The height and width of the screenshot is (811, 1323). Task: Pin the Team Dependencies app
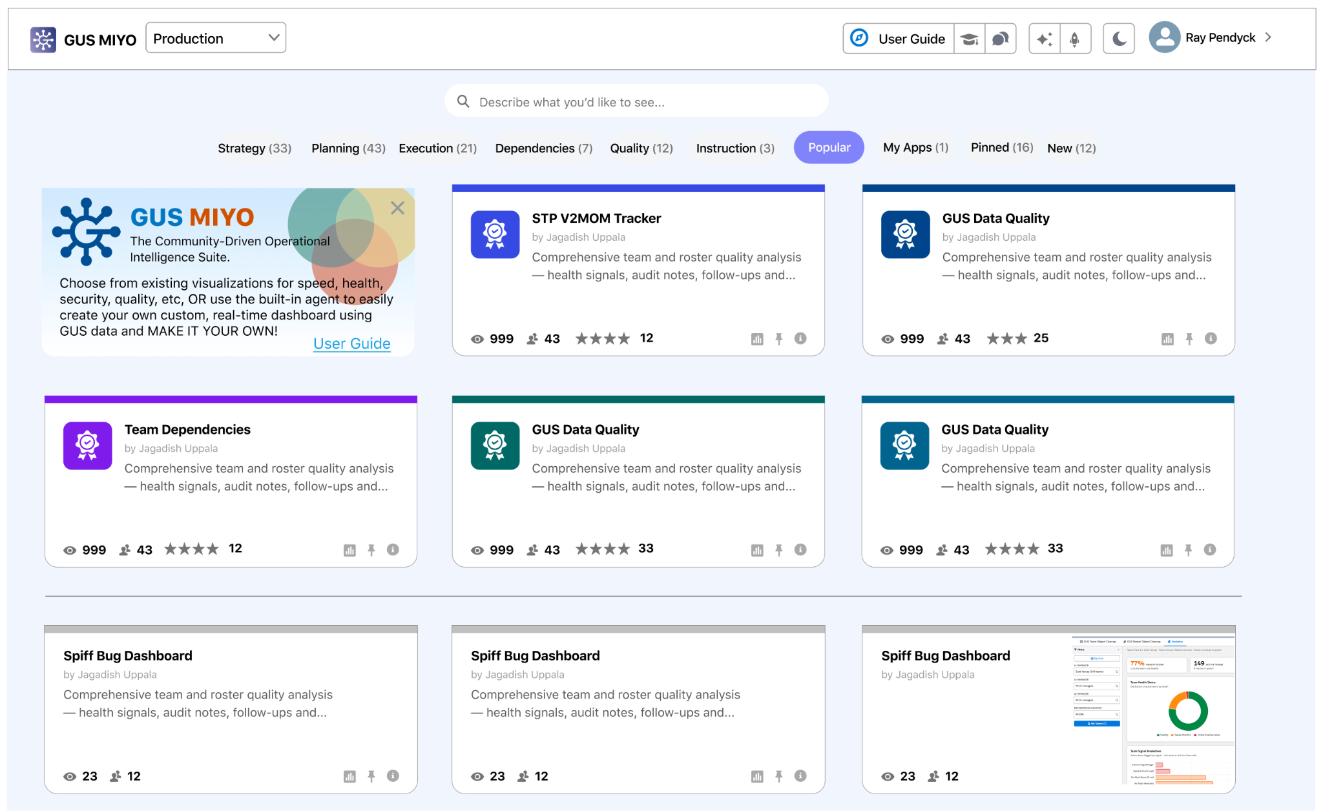371,550
